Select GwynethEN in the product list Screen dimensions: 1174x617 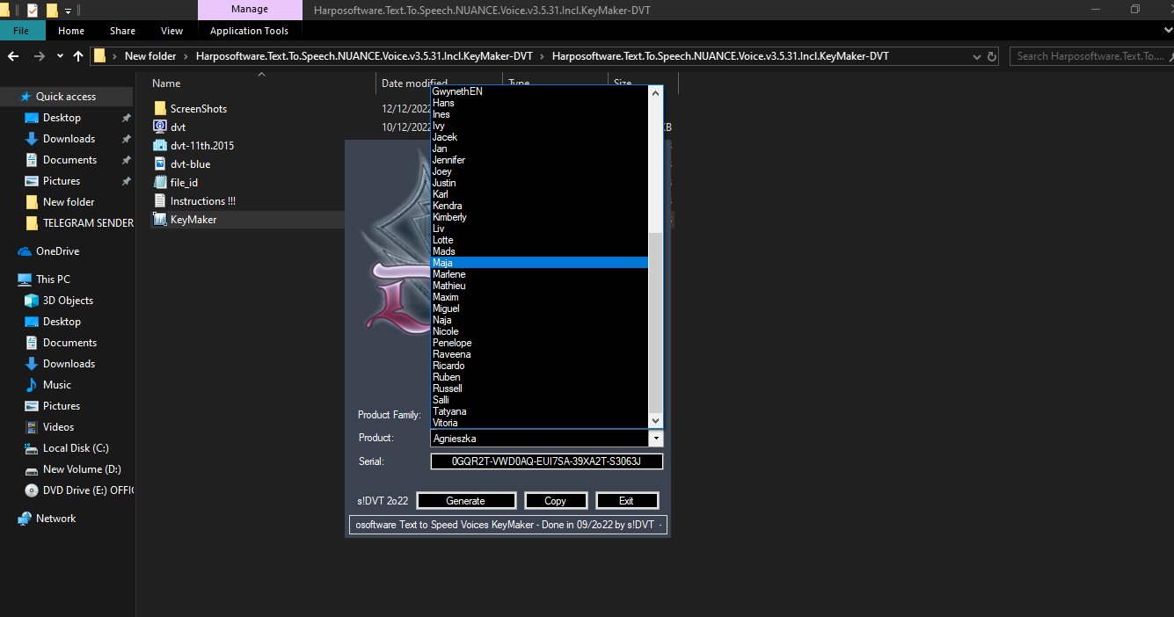click(x=539, y=91)
